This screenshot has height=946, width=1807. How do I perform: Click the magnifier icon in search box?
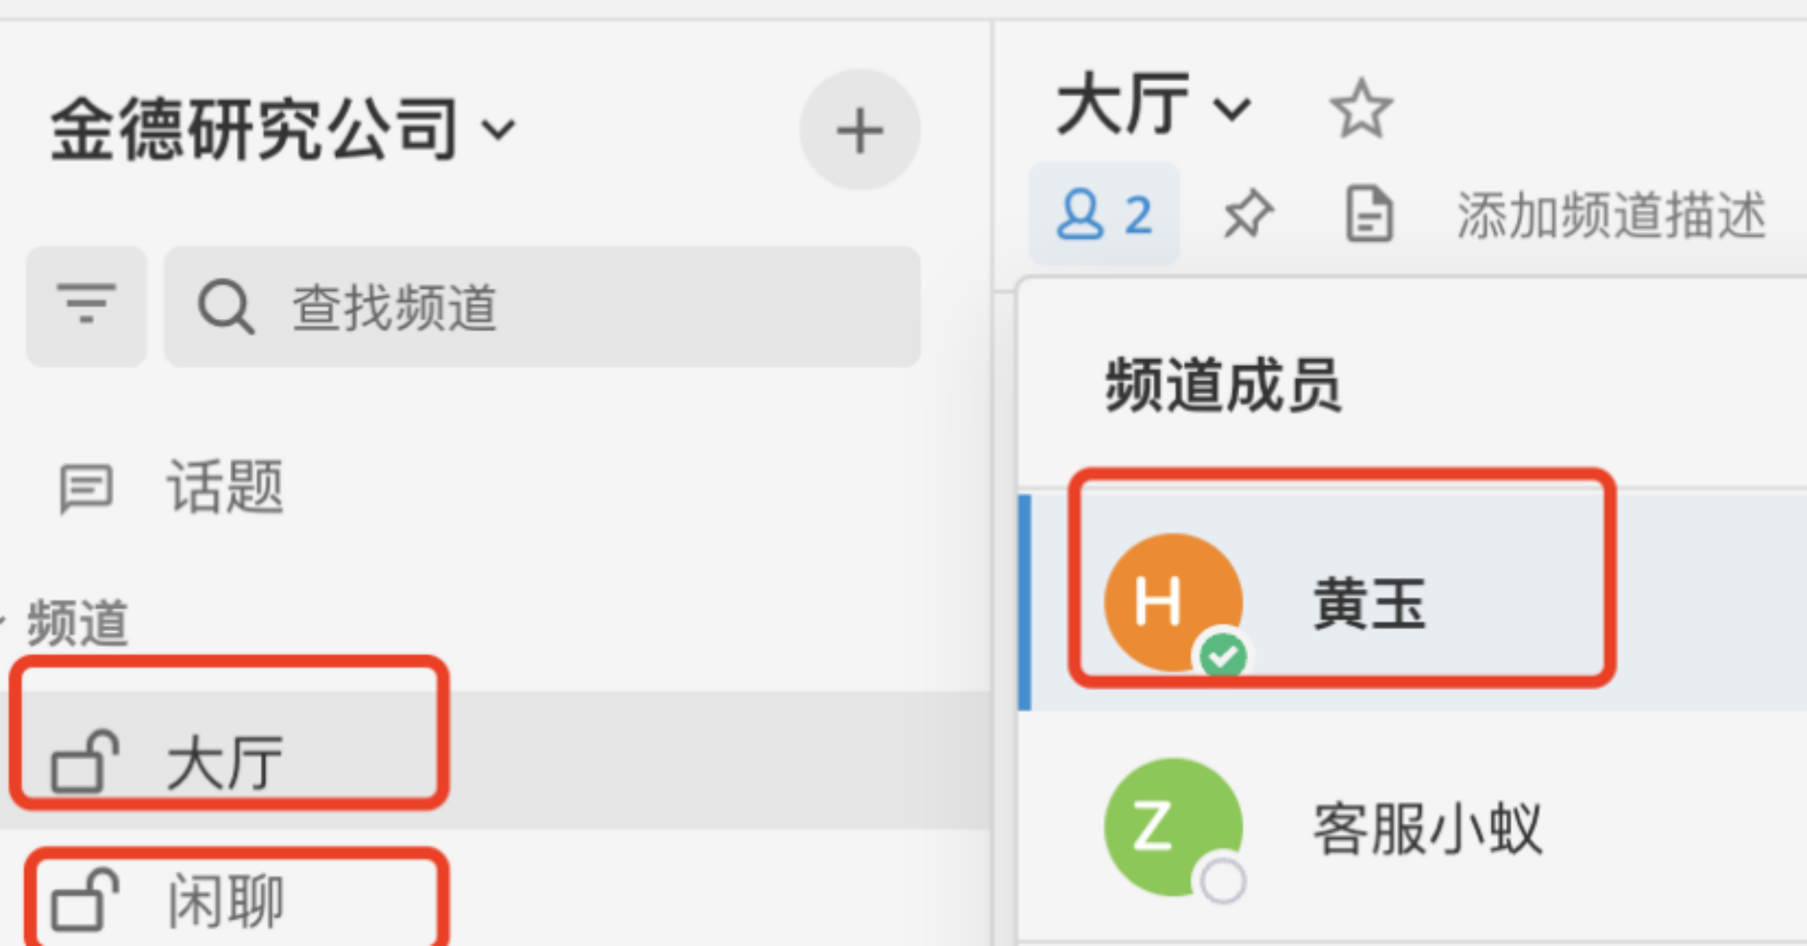tap(226, 307)
